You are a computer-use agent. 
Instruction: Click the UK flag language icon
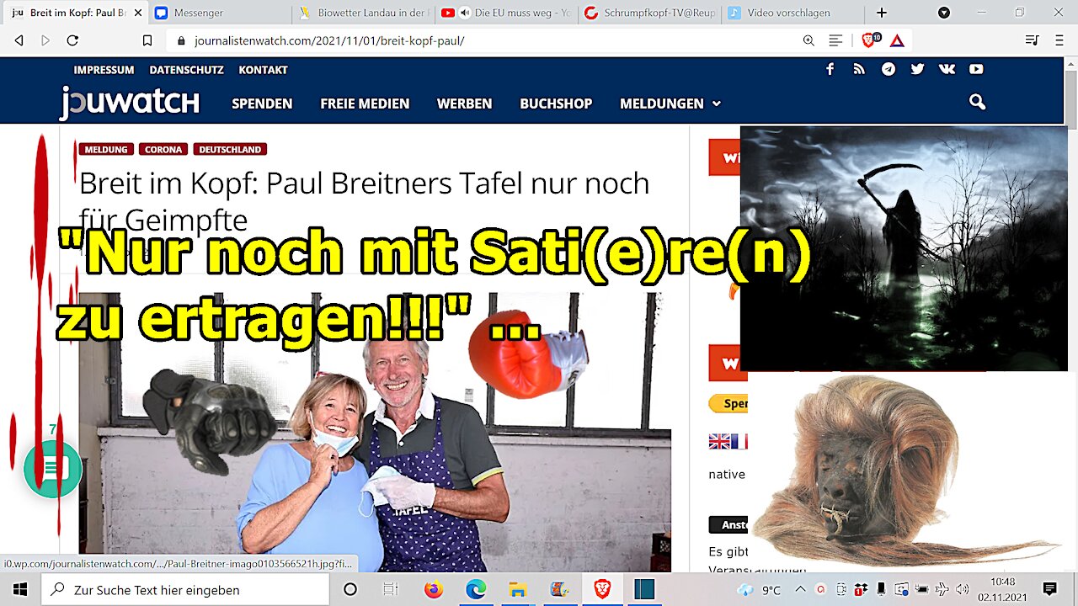(x=719, y=441)
